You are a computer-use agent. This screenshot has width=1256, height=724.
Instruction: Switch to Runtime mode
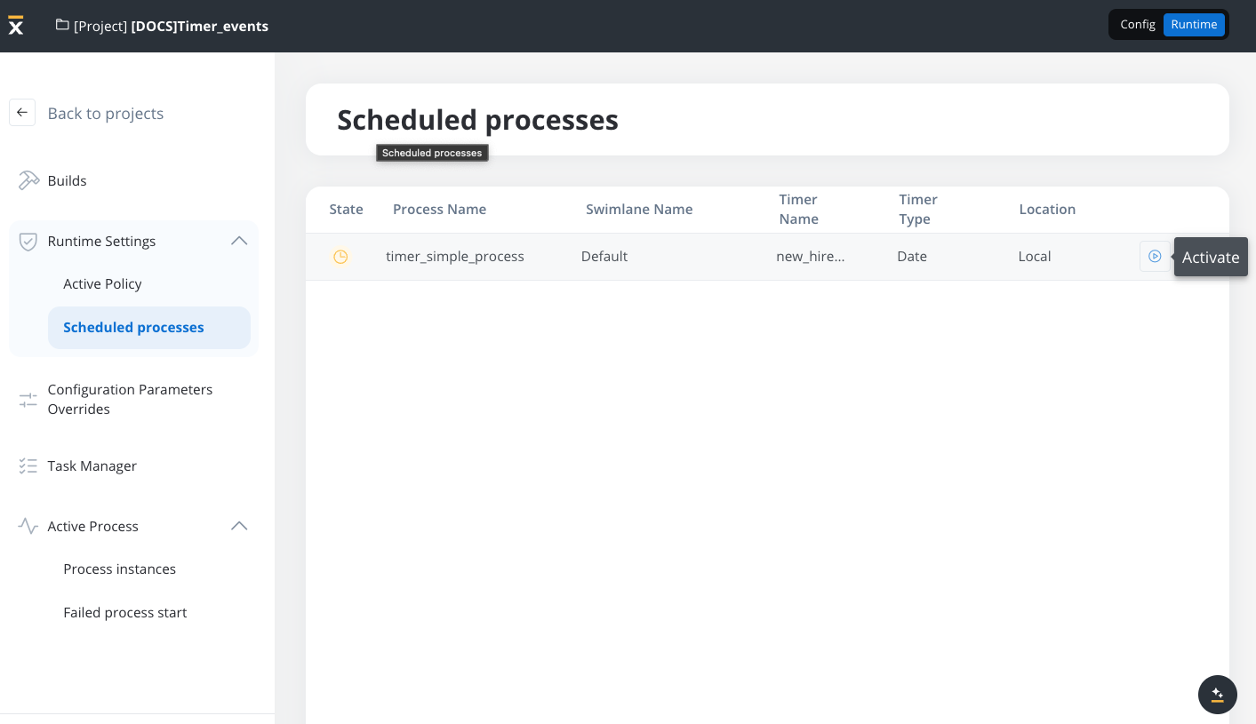[x=1194, y=25]
